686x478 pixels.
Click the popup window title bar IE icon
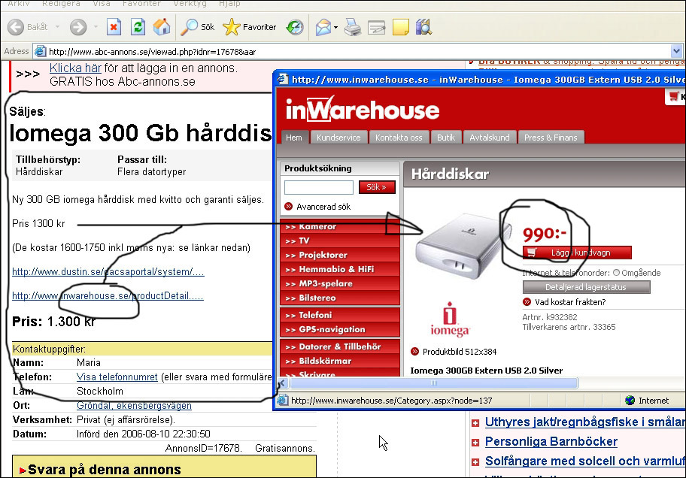point(283,79)
